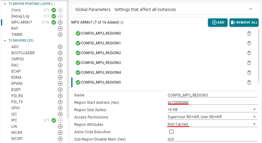This screenshot has width=262, height=143.
Task: Click help icon beside MPU ARMv7 heading
Action: click(122, 23)
